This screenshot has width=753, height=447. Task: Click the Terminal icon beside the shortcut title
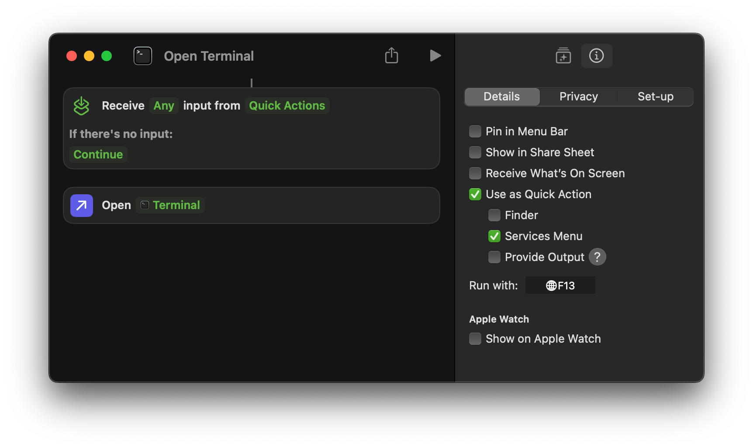tap(142, 55)
